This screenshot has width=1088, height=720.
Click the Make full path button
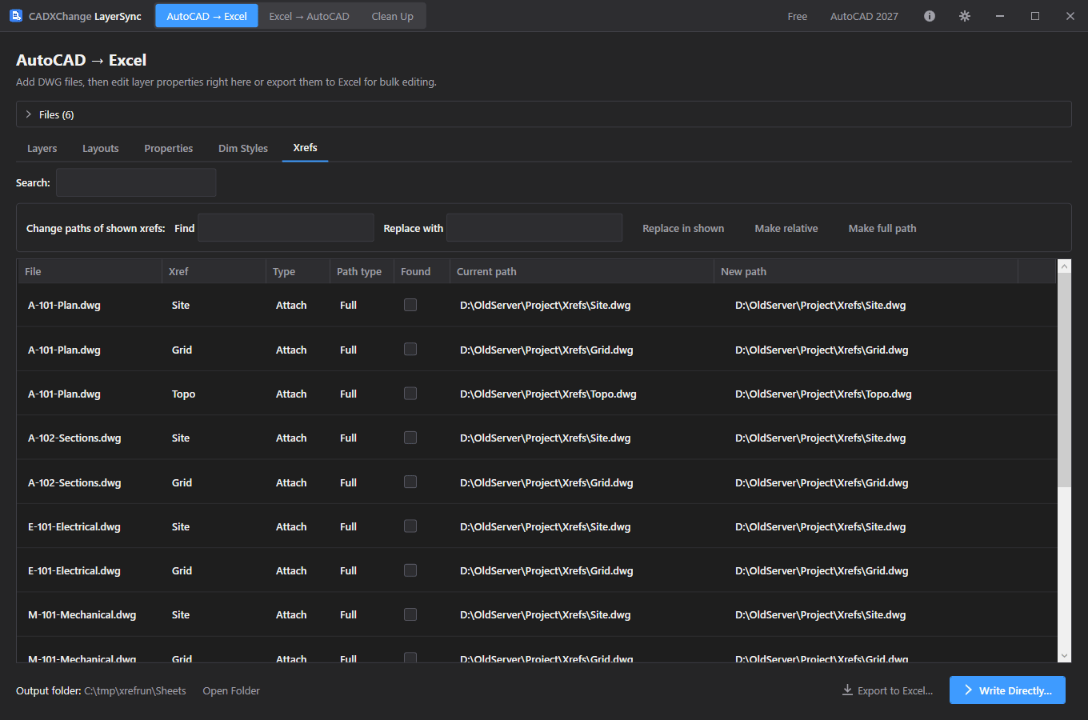(882, 229)
